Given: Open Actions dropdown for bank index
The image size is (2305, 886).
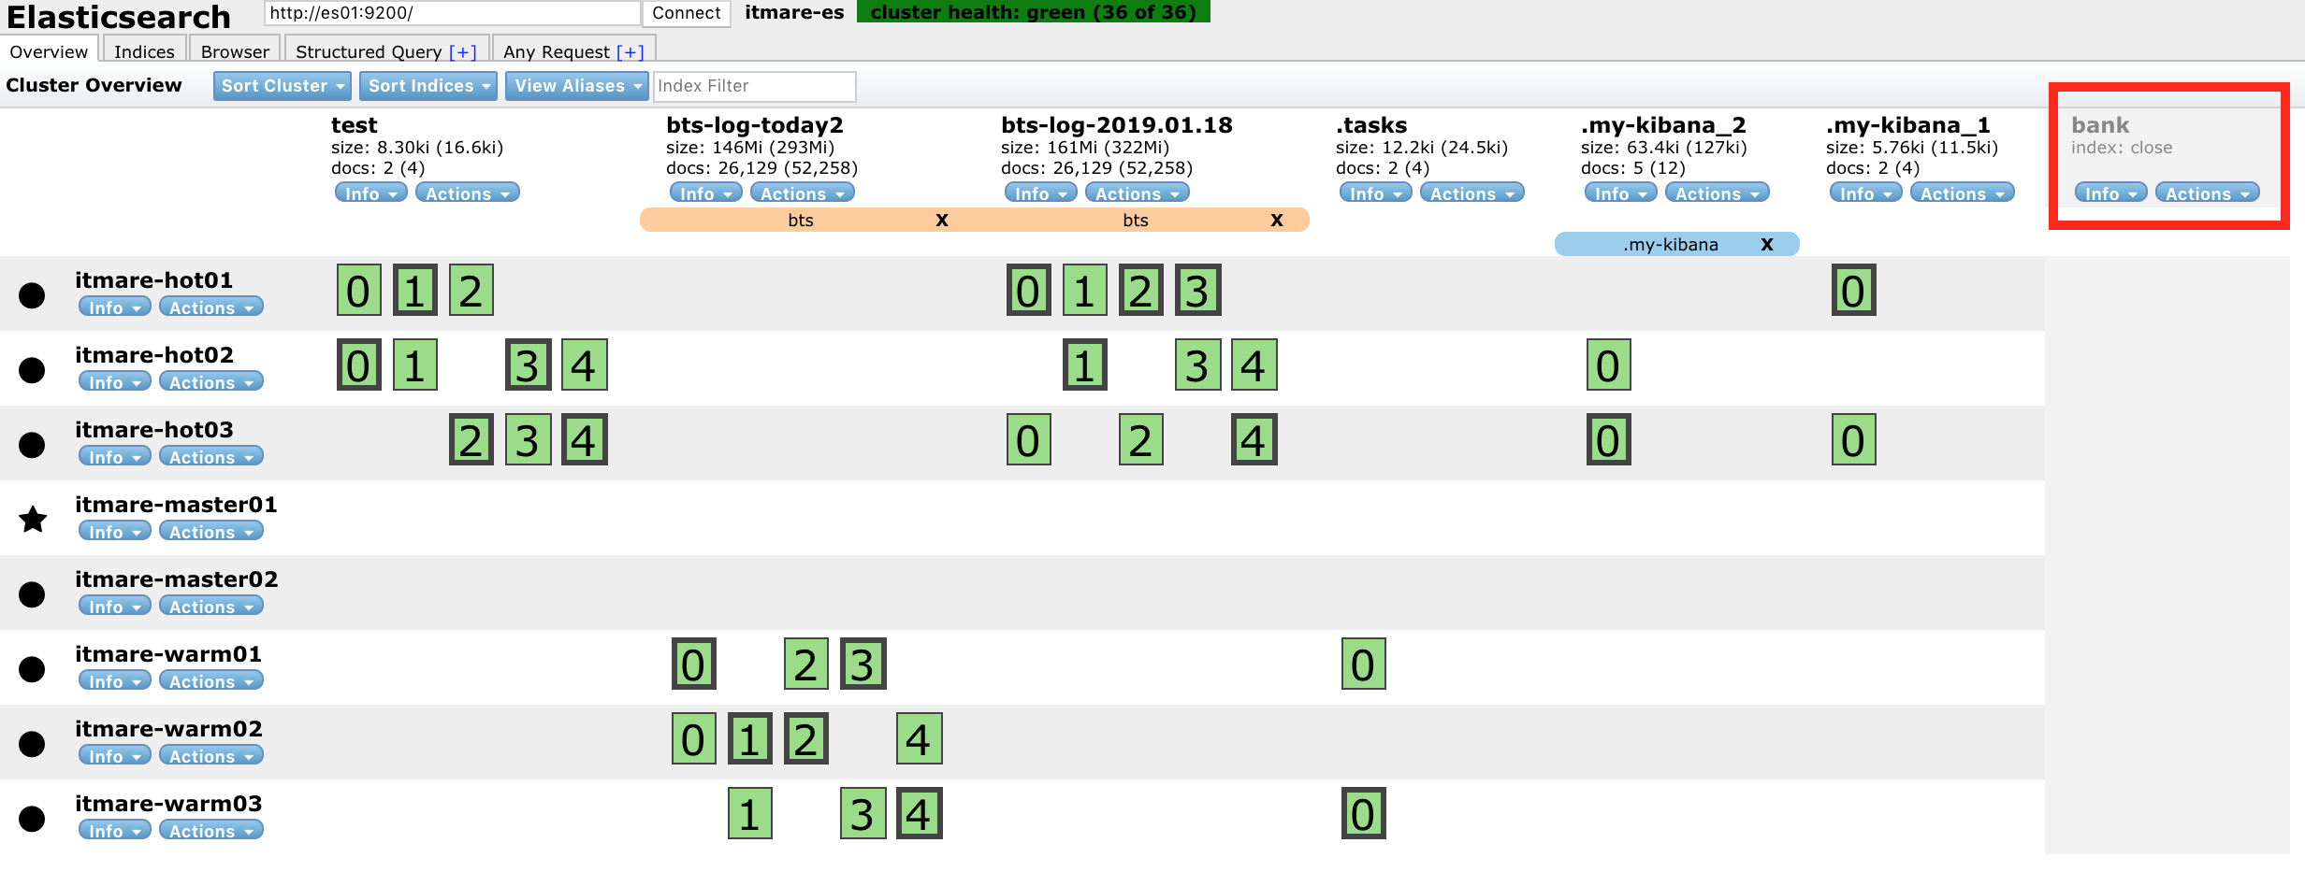Looking at the screenshot, I should click(x=2208, y=193).
